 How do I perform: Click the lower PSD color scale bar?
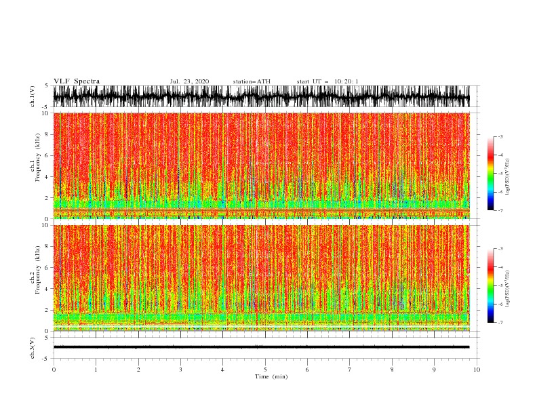coord(490,285)
